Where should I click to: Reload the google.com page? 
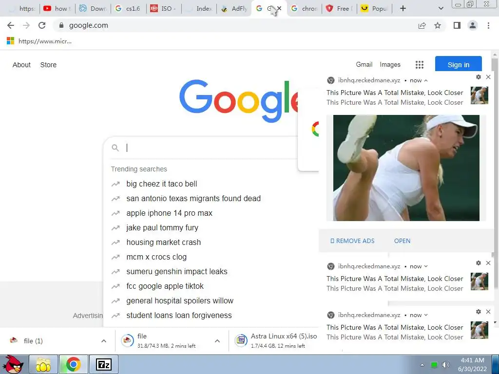tap(42, 25)
